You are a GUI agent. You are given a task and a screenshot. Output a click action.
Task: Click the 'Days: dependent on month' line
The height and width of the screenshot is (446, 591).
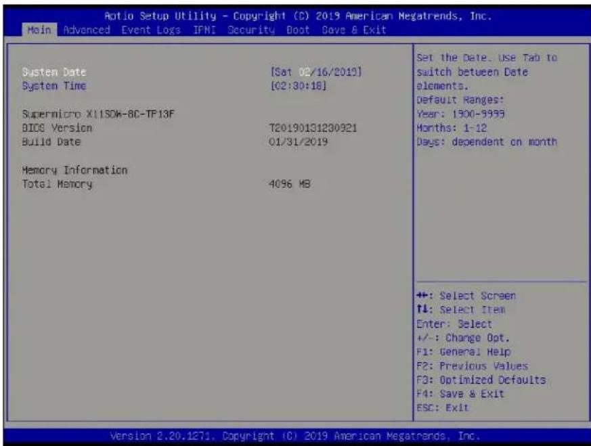(487, 141)
